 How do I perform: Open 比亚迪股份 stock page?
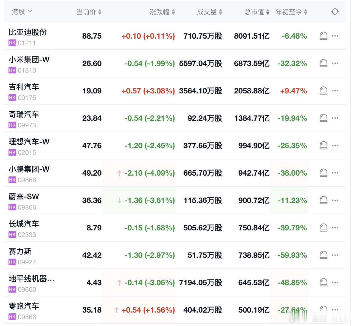(28, 32)
